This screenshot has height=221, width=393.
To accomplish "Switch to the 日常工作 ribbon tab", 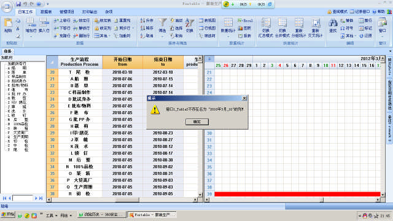I will click(25, 12).
